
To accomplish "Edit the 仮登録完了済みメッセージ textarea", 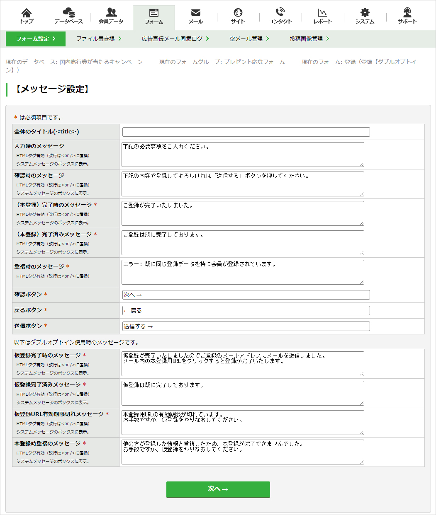I will pyautogui.click(x=243, y=393).
